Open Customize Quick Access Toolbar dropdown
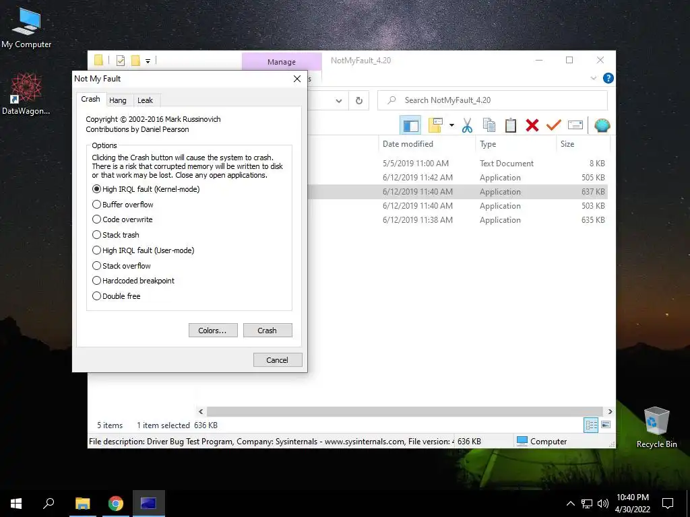 148,61
